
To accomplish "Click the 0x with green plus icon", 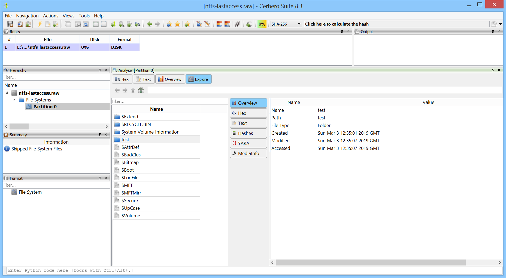I will click(138, 24).
